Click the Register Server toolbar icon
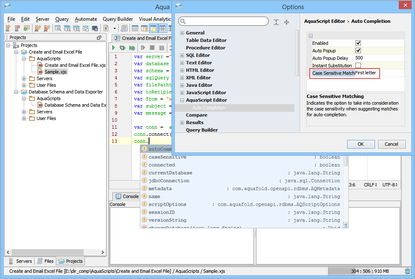 click(x=8, y=28)
